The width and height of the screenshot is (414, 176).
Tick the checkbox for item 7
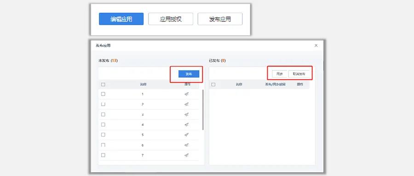tap(103, 155)
